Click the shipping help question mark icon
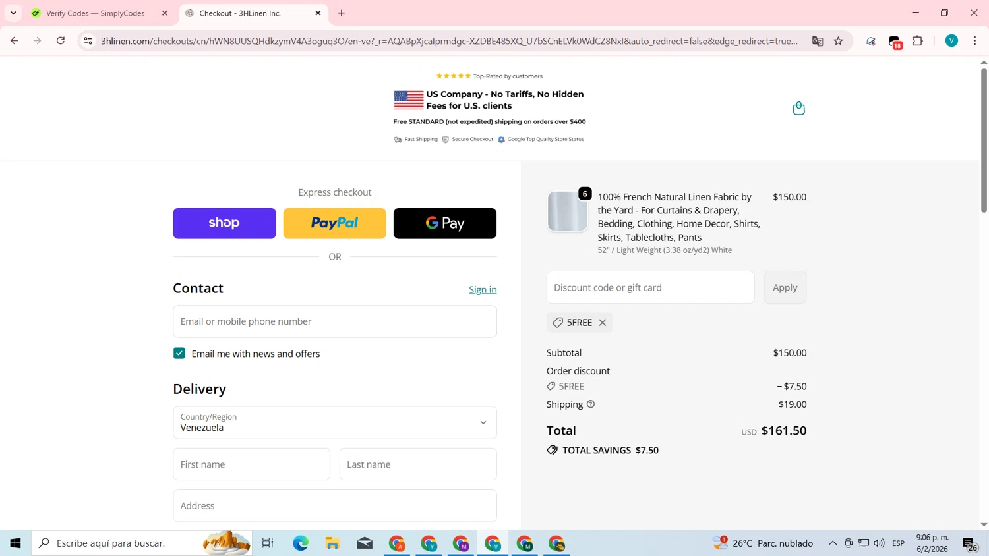Viewport: 989px width, 556px height. [591, 404]
